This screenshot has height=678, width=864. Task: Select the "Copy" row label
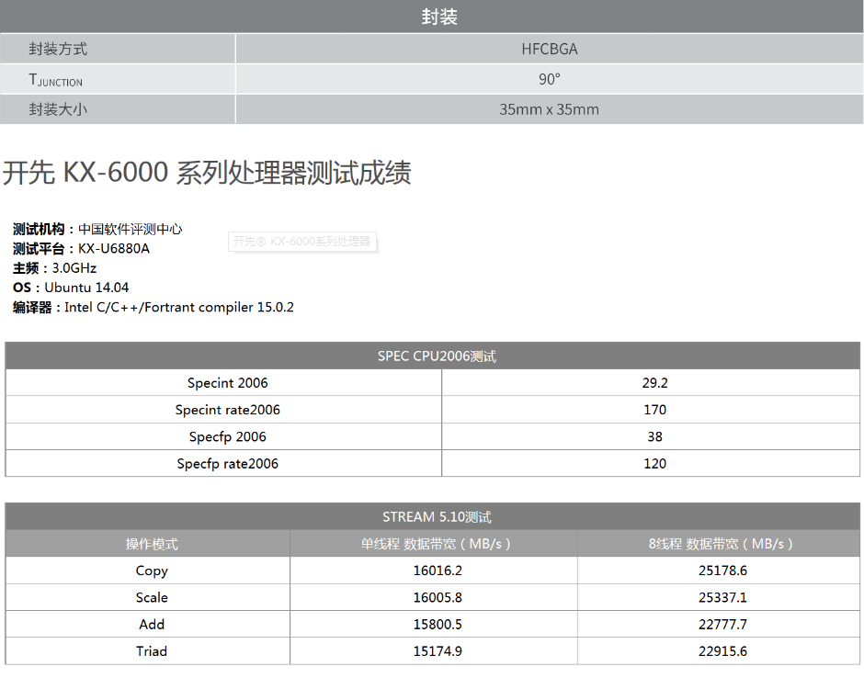[152, 571]
